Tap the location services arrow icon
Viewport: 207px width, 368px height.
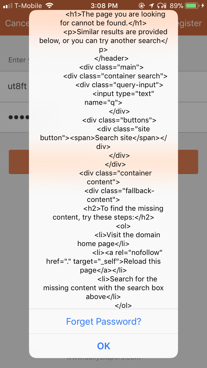[151, 6]
